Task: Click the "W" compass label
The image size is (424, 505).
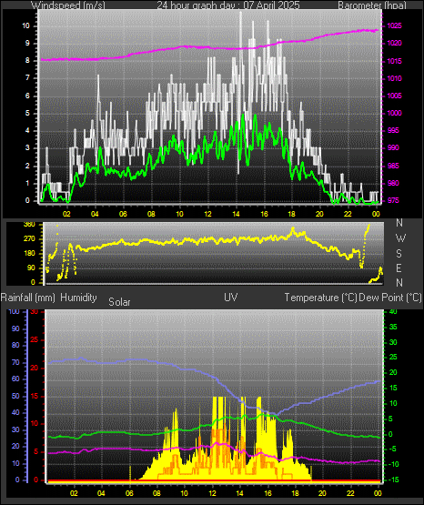Action: click(x=400, y=238)
